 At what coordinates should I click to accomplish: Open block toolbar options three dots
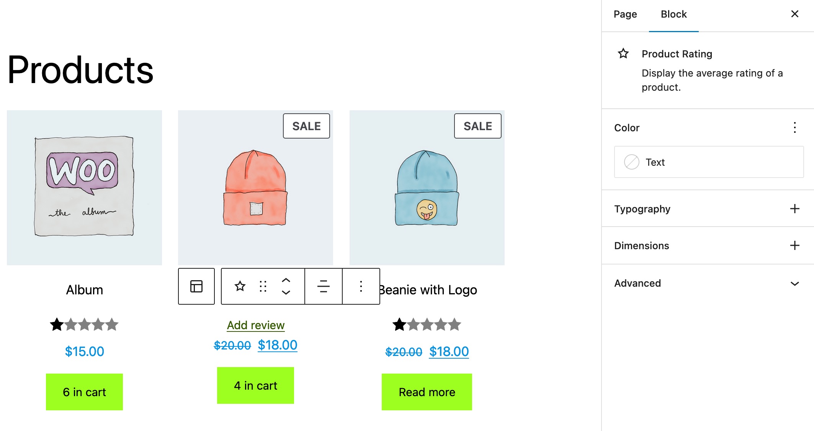(361, 286)
